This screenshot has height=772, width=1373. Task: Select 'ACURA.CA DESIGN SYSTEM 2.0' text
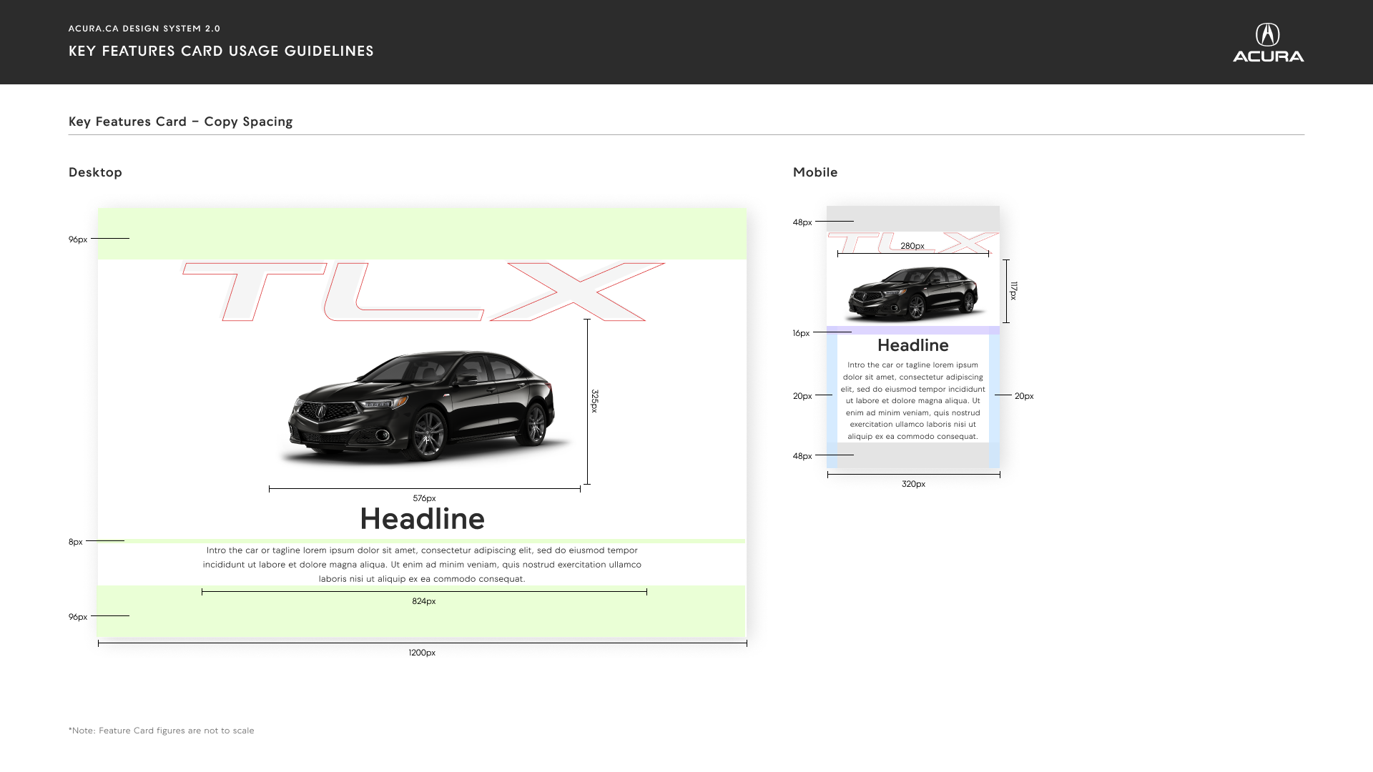click(x=144, y=29)
